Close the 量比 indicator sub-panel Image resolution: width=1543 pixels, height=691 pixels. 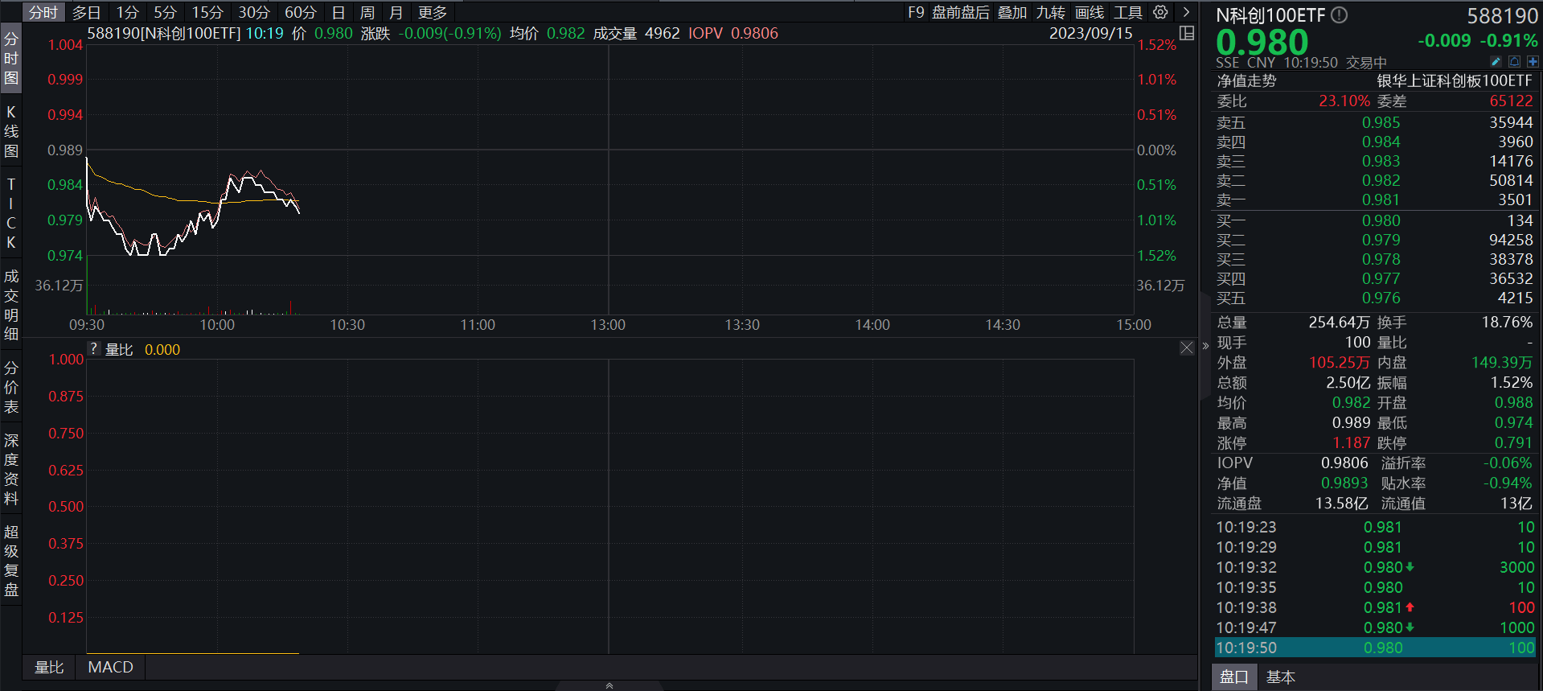tap(1187, 348)
